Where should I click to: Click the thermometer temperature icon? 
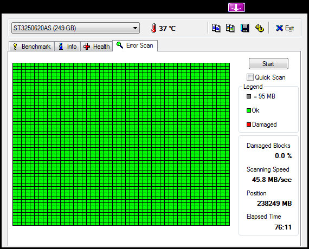[x=154, y=28]
